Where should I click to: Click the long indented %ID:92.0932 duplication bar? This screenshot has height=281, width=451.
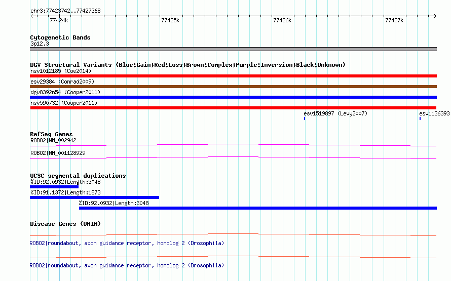(x=258, y=208)
